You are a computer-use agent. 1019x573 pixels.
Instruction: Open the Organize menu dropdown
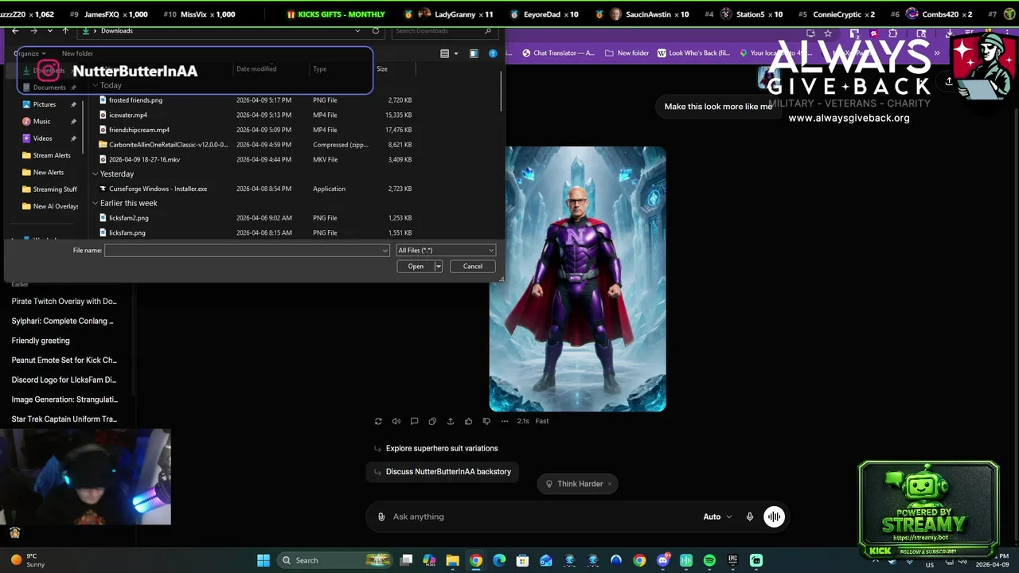pyautogui.click(x=29, y=53)
